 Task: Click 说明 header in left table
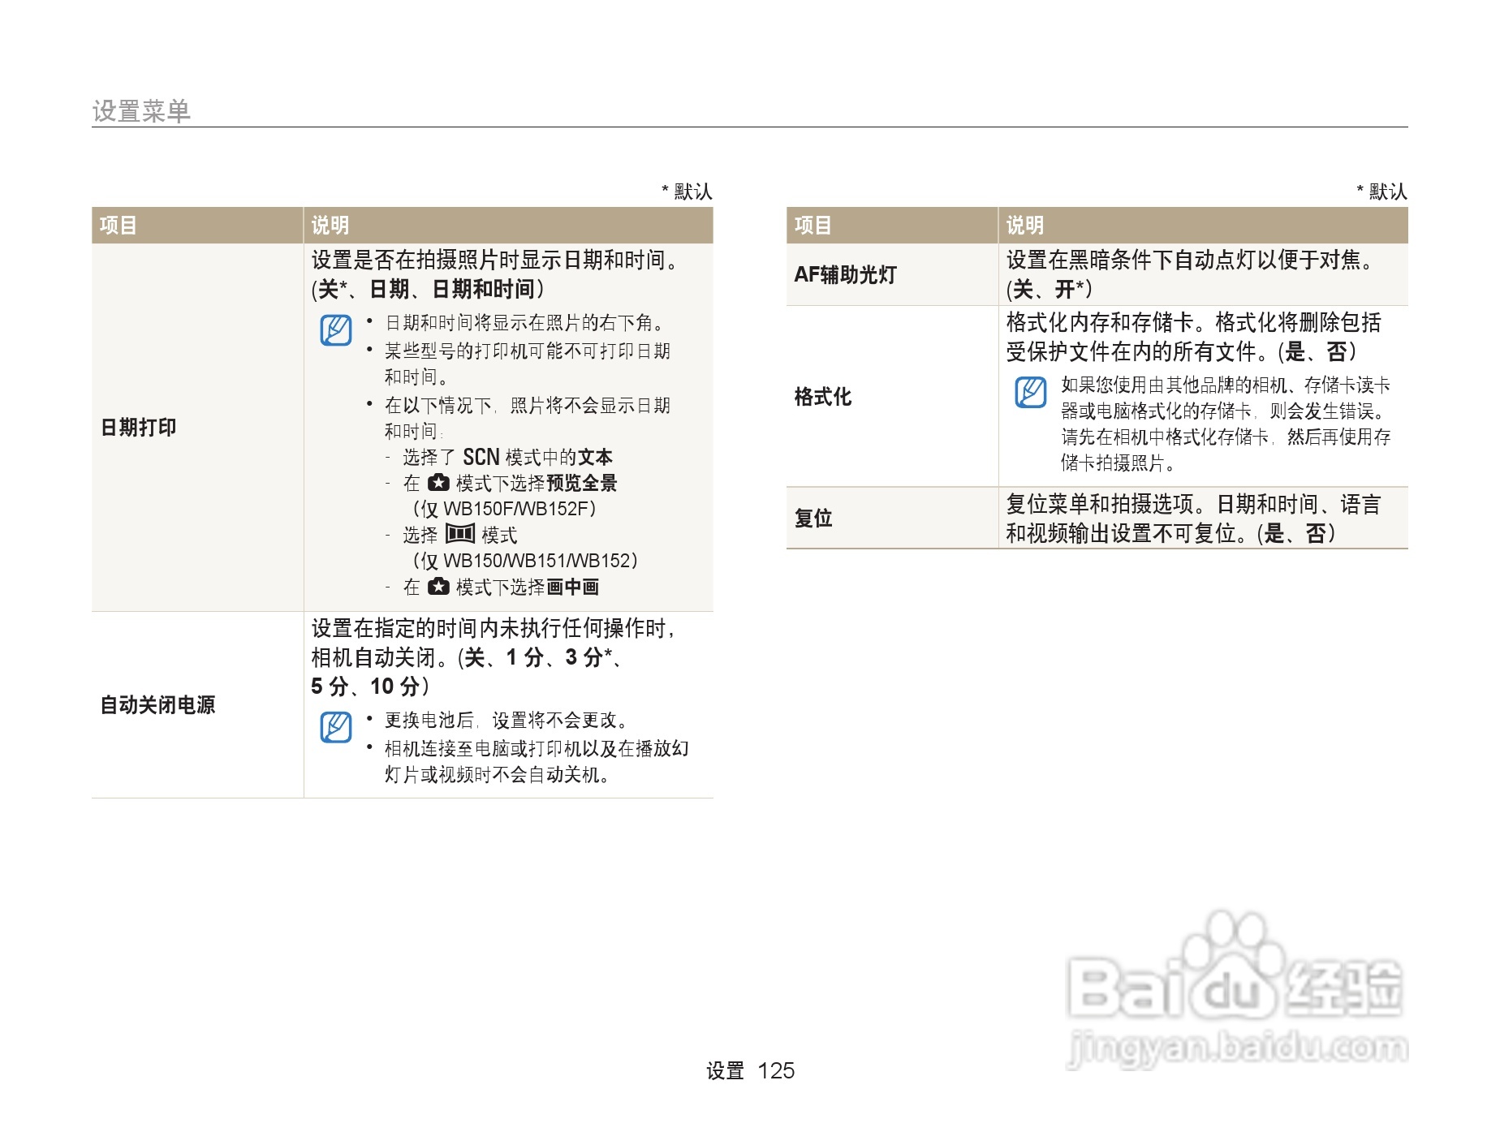coord(330,225)
